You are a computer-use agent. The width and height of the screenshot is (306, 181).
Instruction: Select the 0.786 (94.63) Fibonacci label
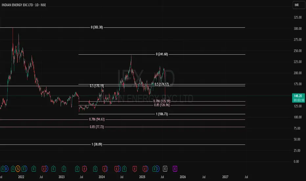click(97, 119)
